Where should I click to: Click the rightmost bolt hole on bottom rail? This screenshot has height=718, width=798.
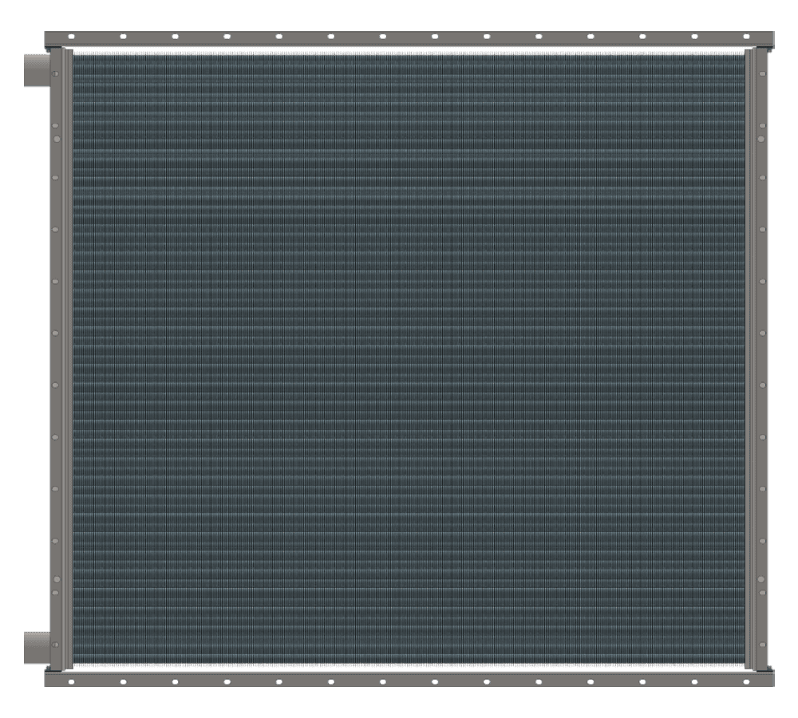746,682
